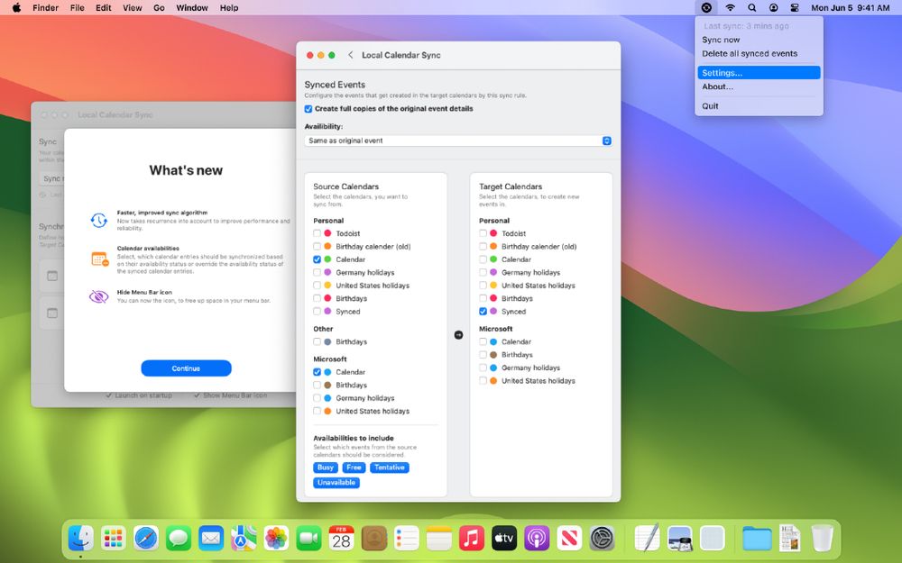Click the faster sync algorithm clock icon

click(99, 220)
